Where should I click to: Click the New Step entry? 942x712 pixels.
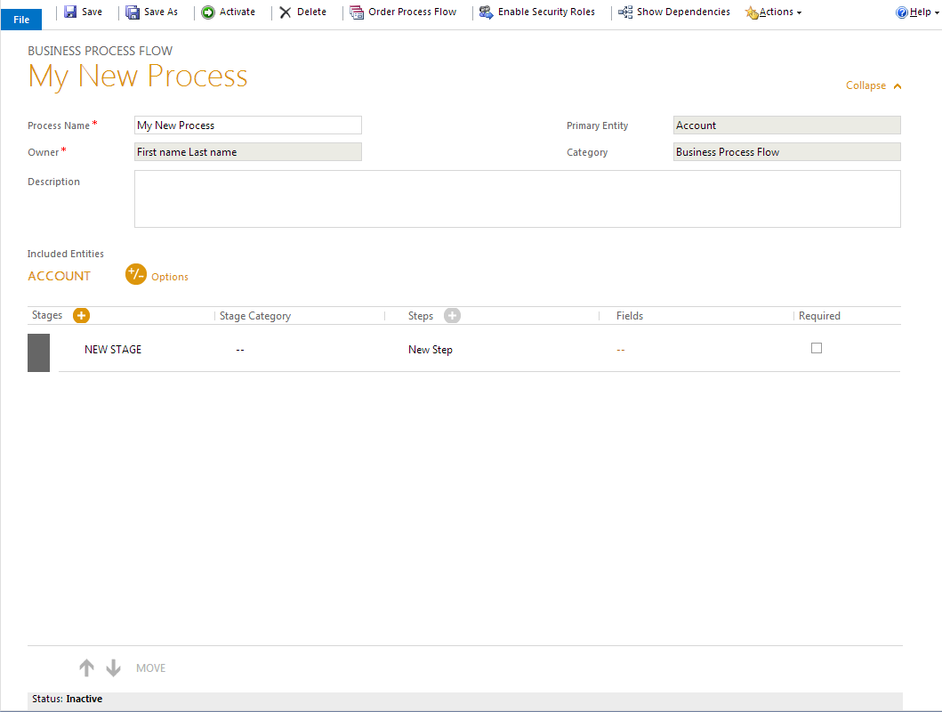click(431, 350)
